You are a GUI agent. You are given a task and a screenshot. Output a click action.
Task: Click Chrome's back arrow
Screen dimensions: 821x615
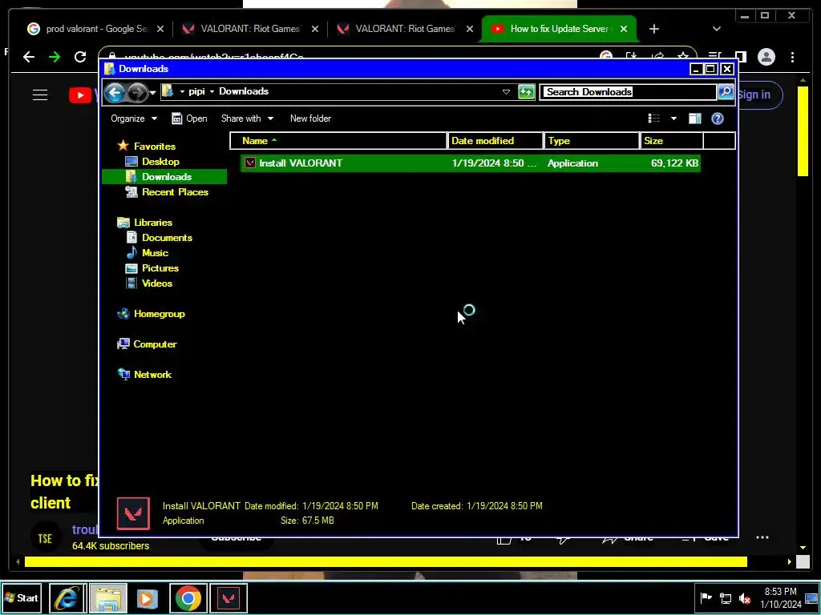click(x=29, y=57)
